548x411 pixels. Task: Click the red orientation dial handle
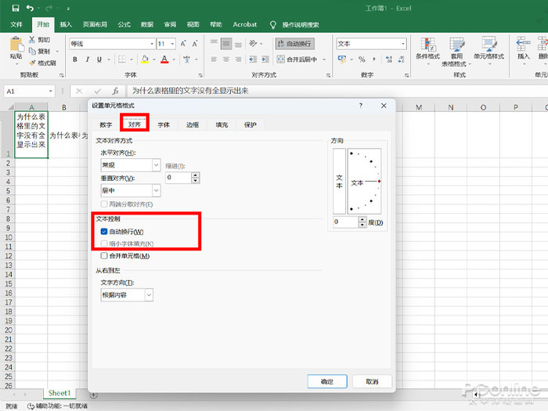379,182
